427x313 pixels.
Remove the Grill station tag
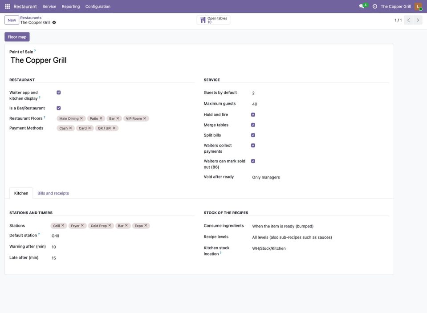point(63,226)
